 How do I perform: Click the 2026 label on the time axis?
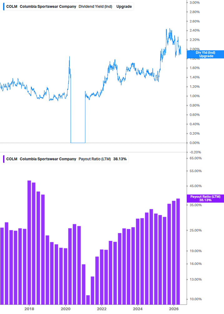pyautogui.click(x=174, y=309)
